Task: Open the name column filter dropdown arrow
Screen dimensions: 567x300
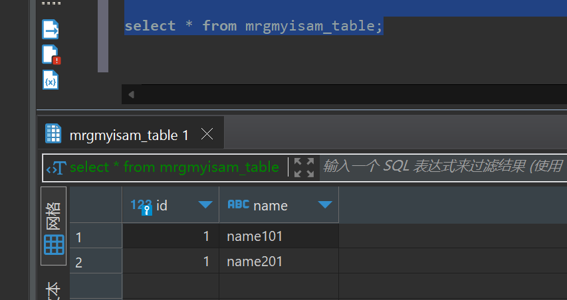Action: click(324, 205)
